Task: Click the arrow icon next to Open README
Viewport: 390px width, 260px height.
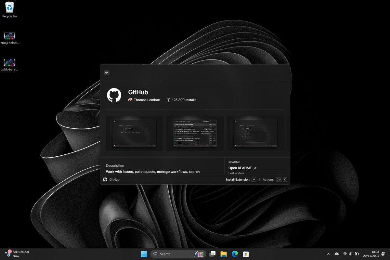Action: click(254, 168)
